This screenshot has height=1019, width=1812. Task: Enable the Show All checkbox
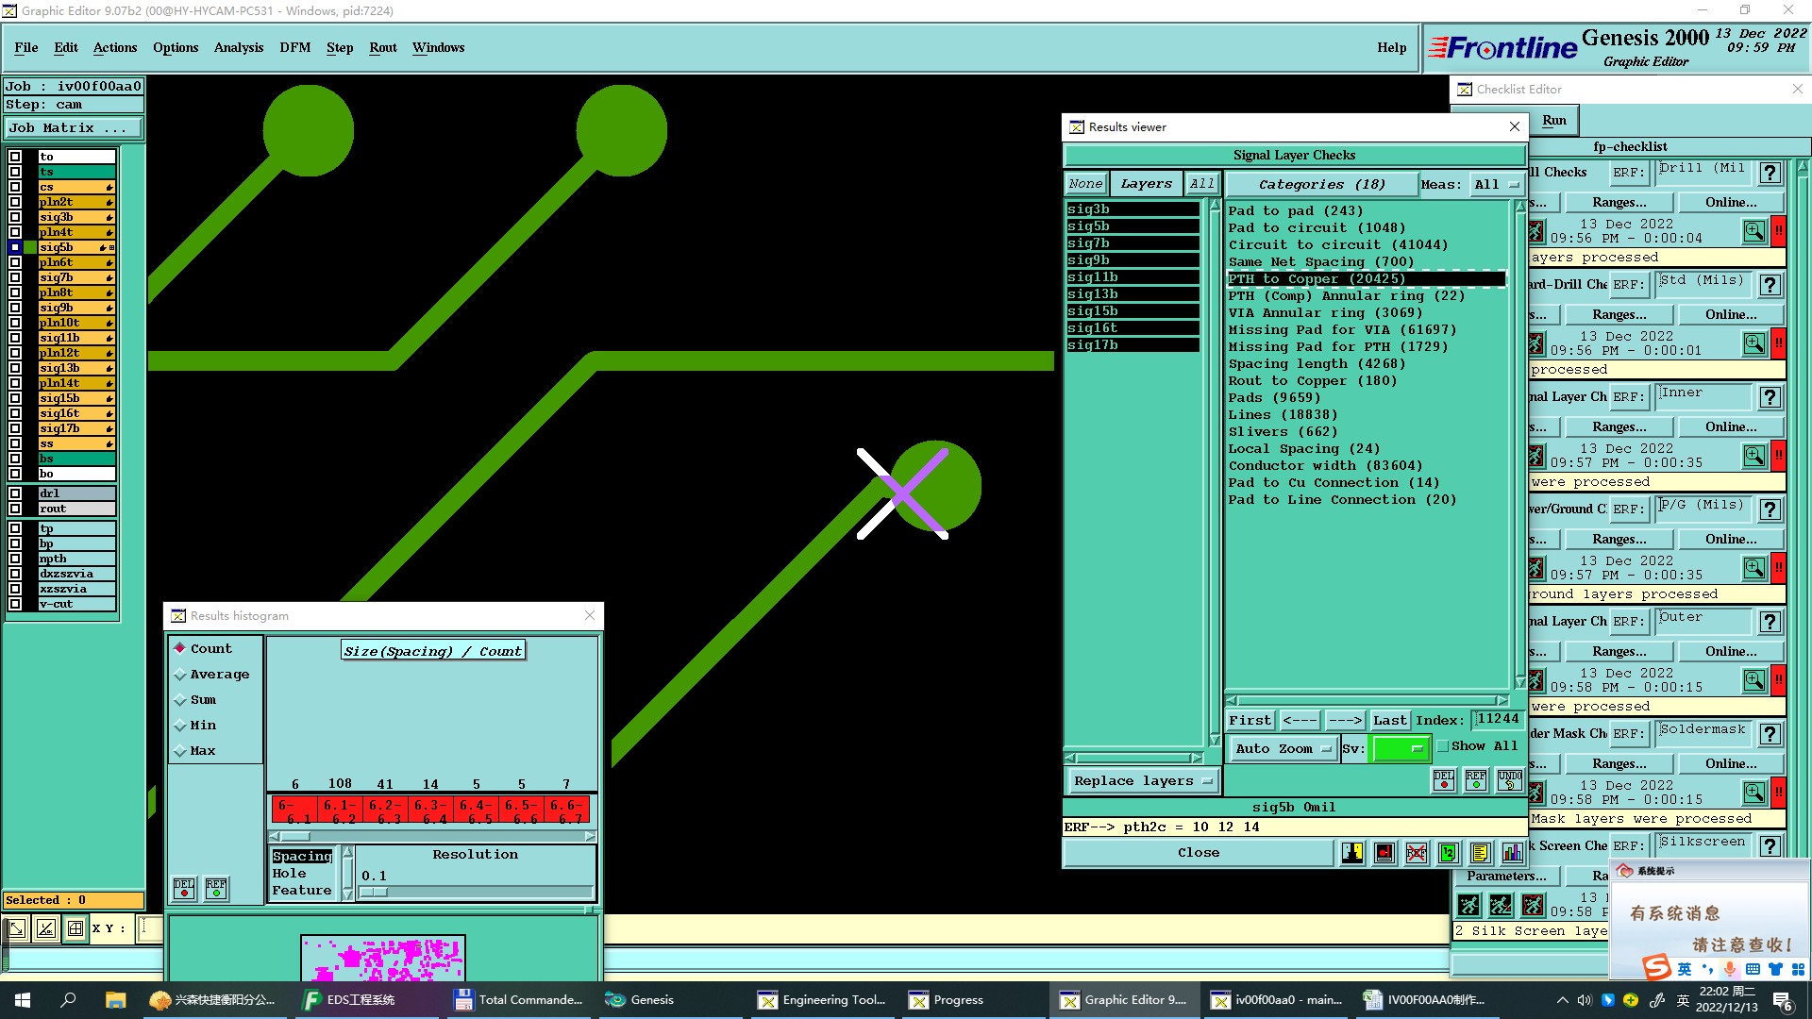tap(1443, 746)
